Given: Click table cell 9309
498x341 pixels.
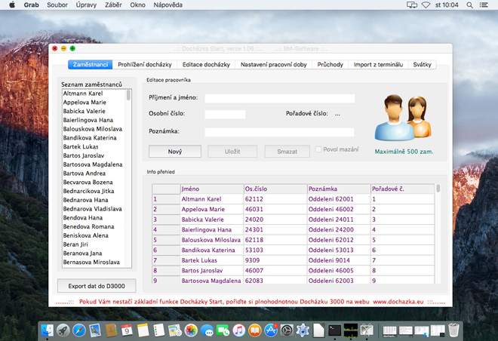Looking at the screenshot, I should click(x=275, y=260).
